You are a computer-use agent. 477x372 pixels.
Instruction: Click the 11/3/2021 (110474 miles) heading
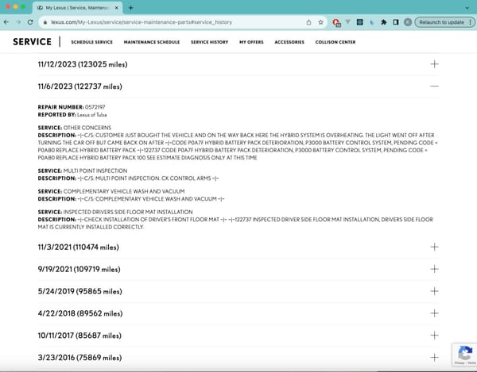(x=78, y=247)
